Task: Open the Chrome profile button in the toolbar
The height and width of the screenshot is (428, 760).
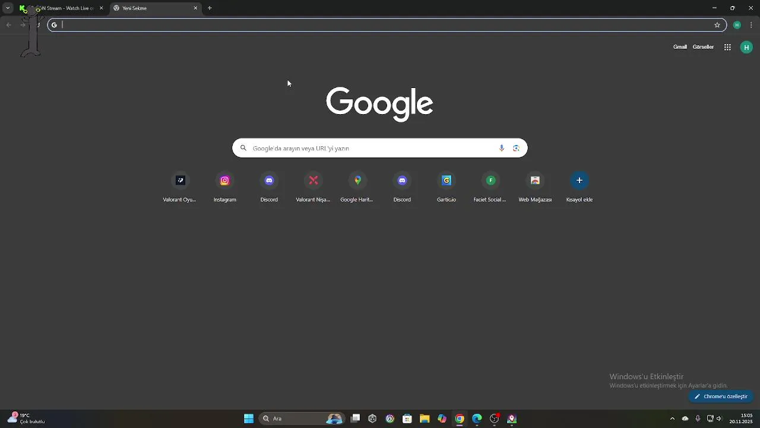Action: pos(737,25)
